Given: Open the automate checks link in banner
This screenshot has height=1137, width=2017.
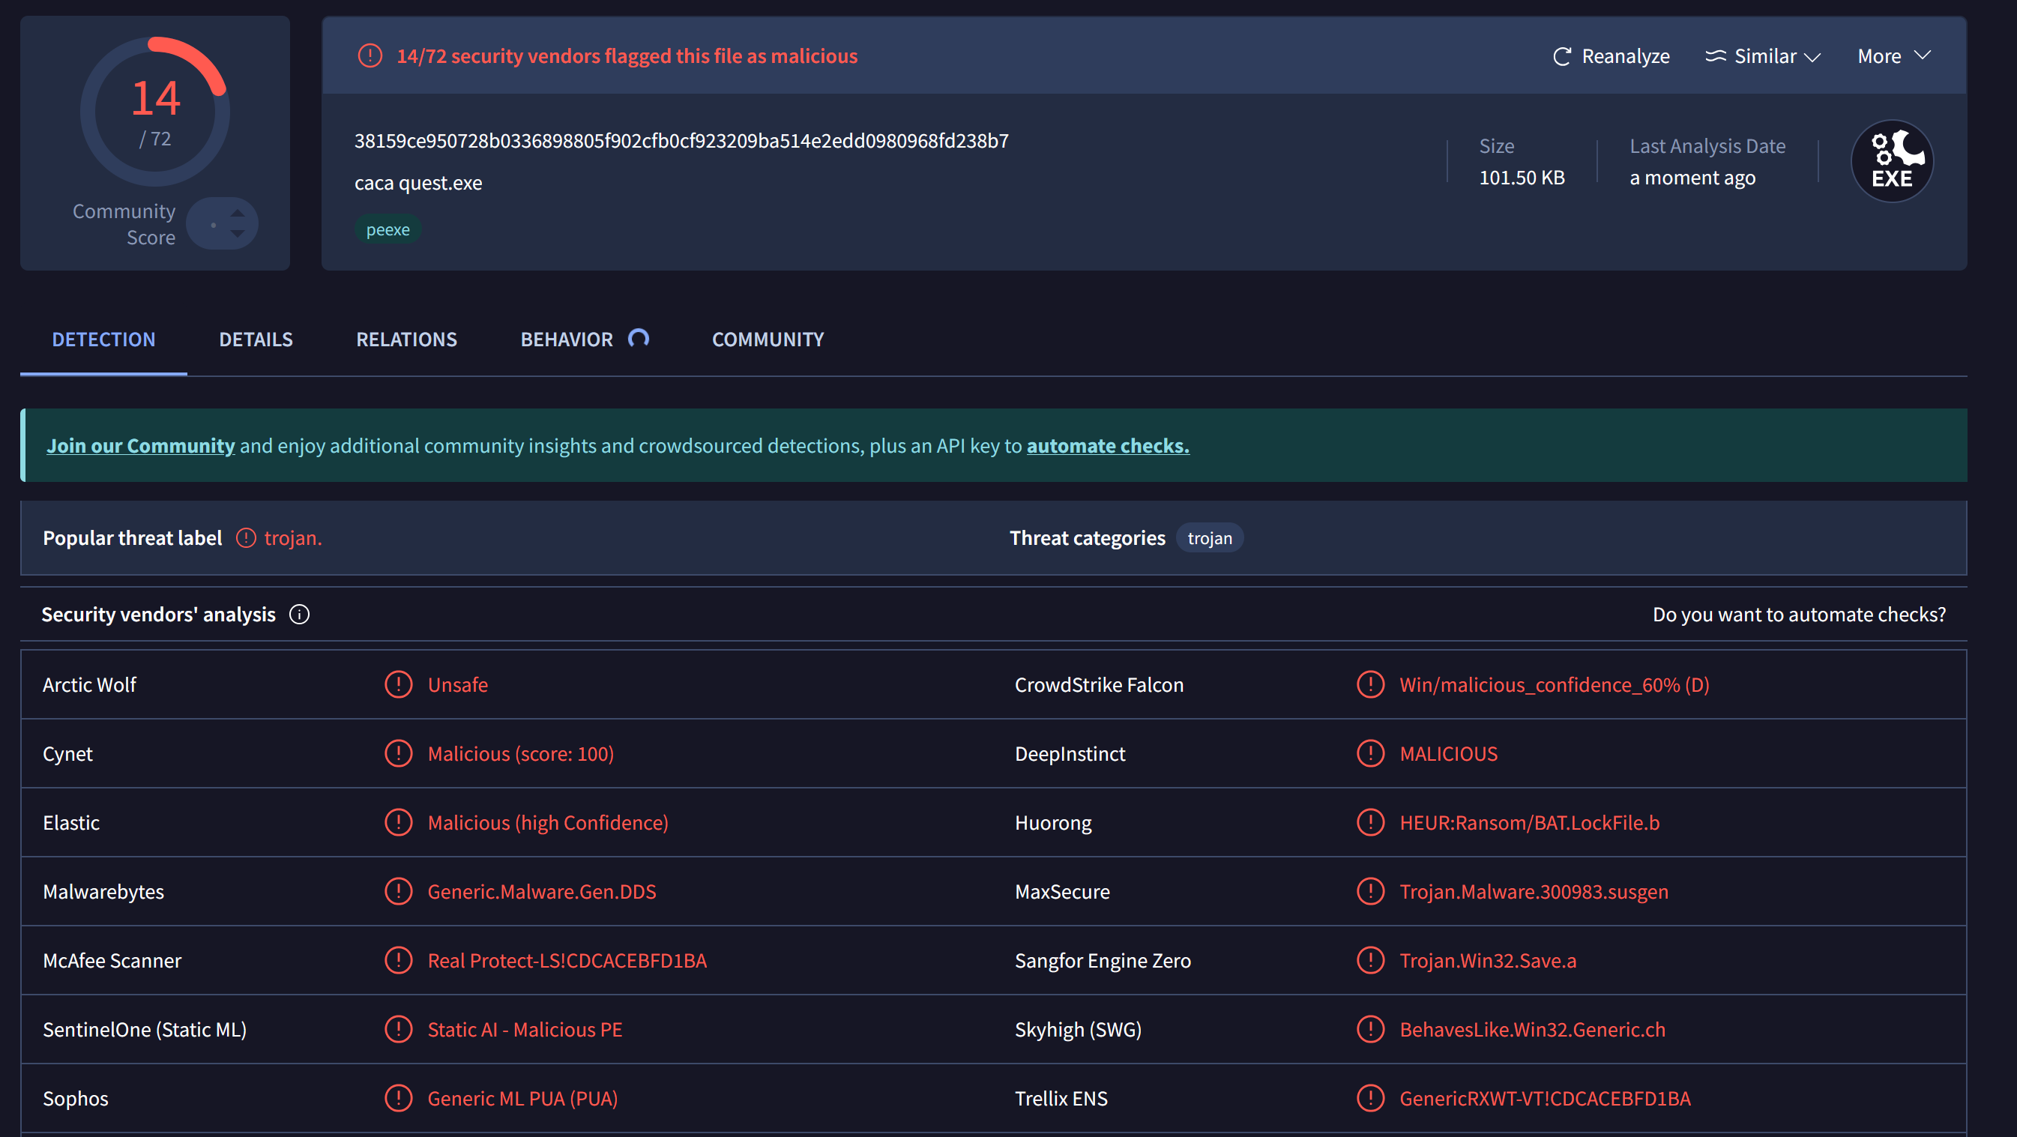Looking at the screenshot, I should (1107, 445).
